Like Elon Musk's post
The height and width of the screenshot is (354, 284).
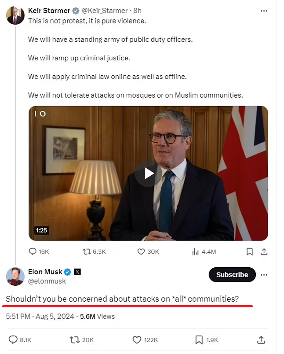pos(137,340)
